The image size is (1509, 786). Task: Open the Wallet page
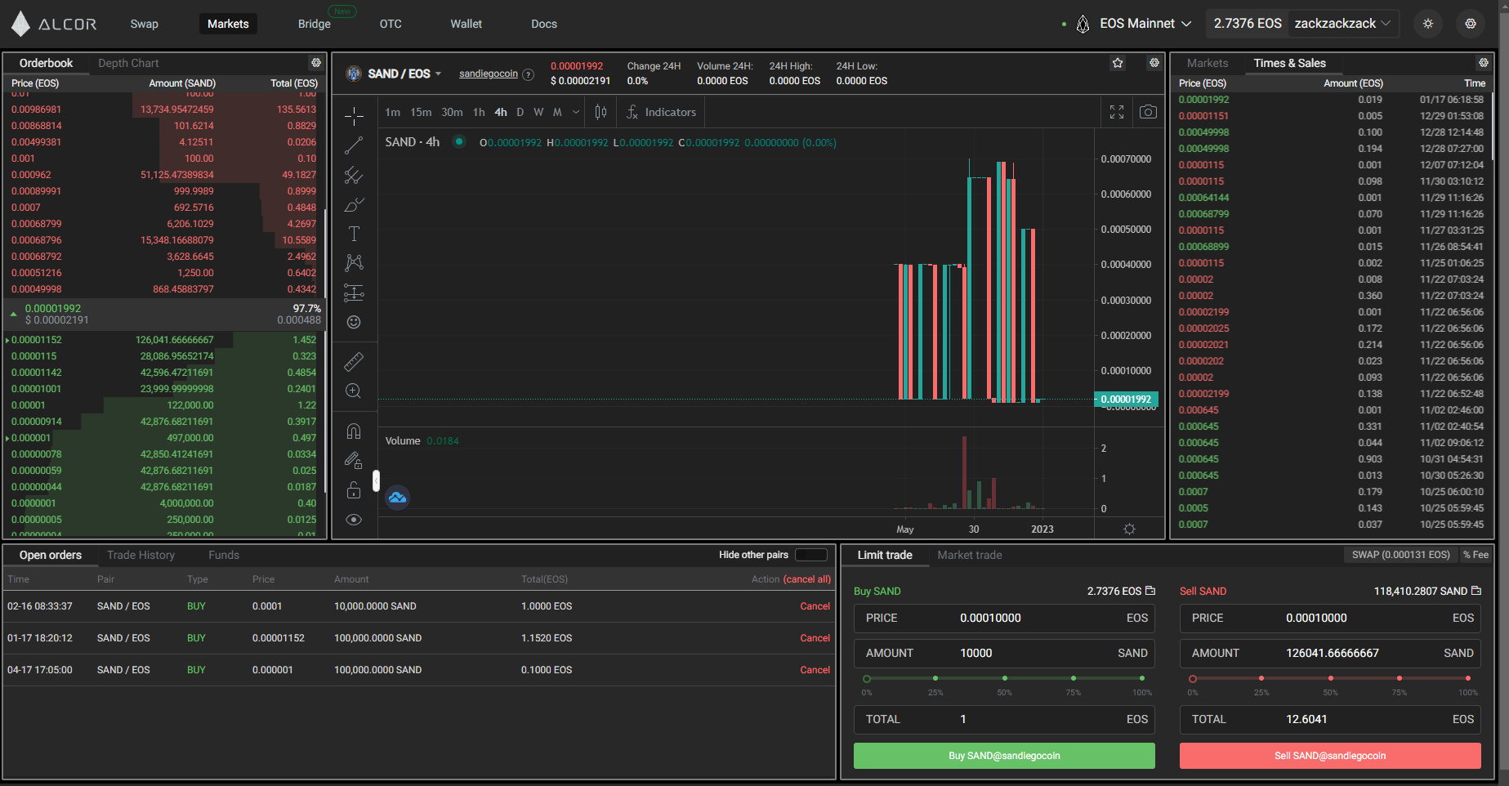(x=467, y=24)
